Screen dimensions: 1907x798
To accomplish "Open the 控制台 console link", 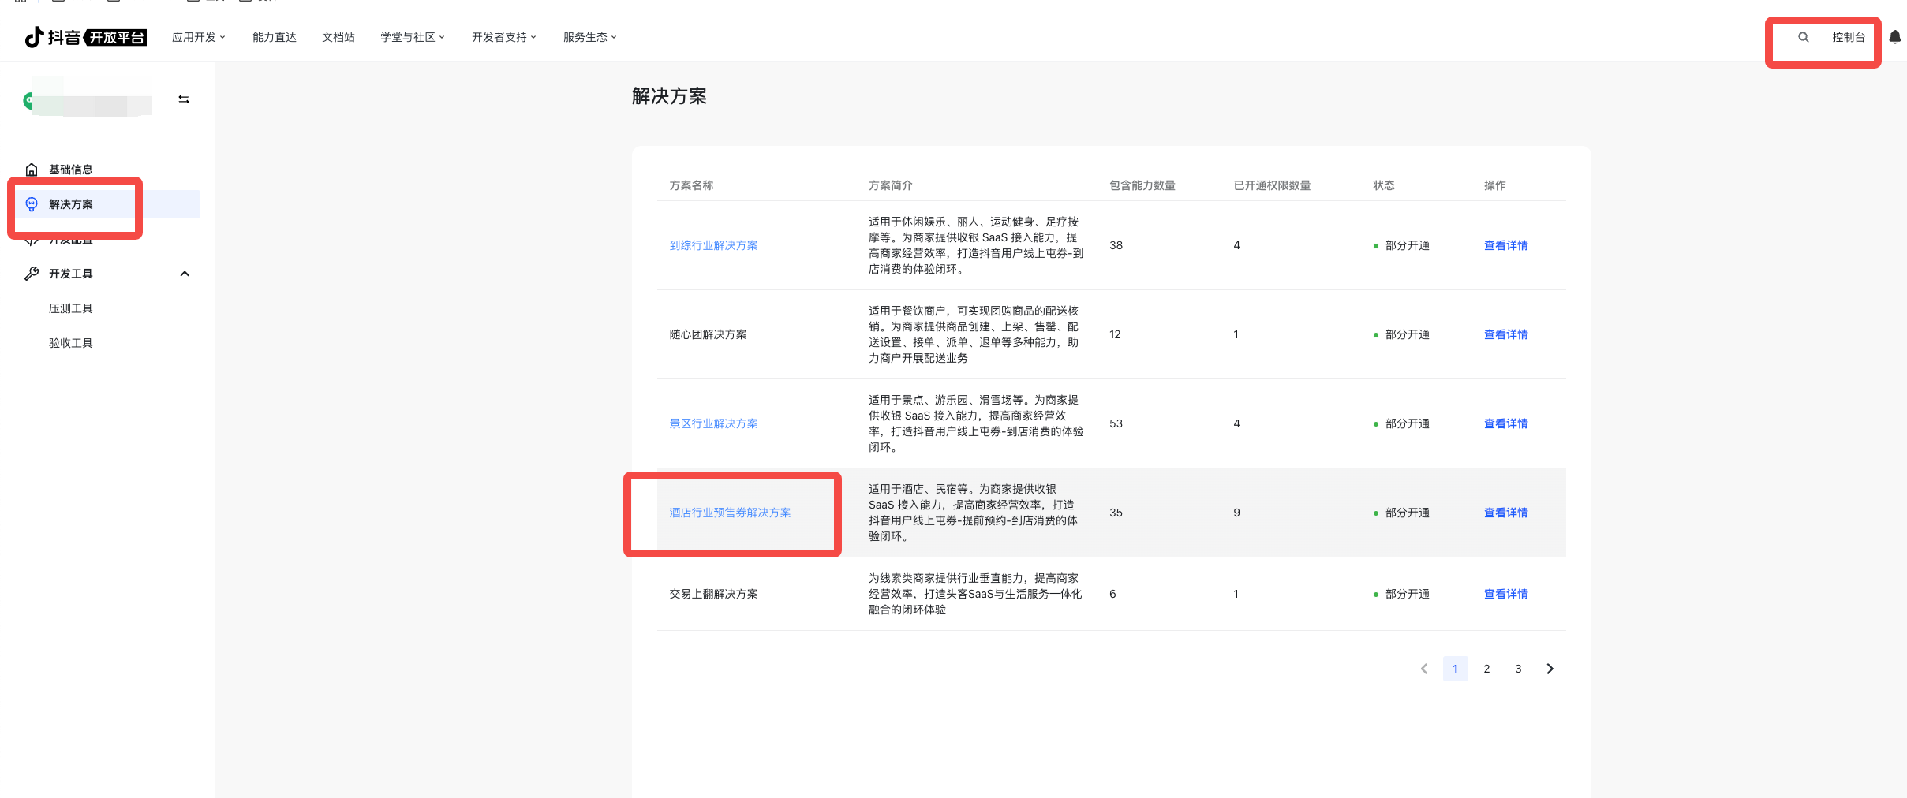I will coord(1849,37).
